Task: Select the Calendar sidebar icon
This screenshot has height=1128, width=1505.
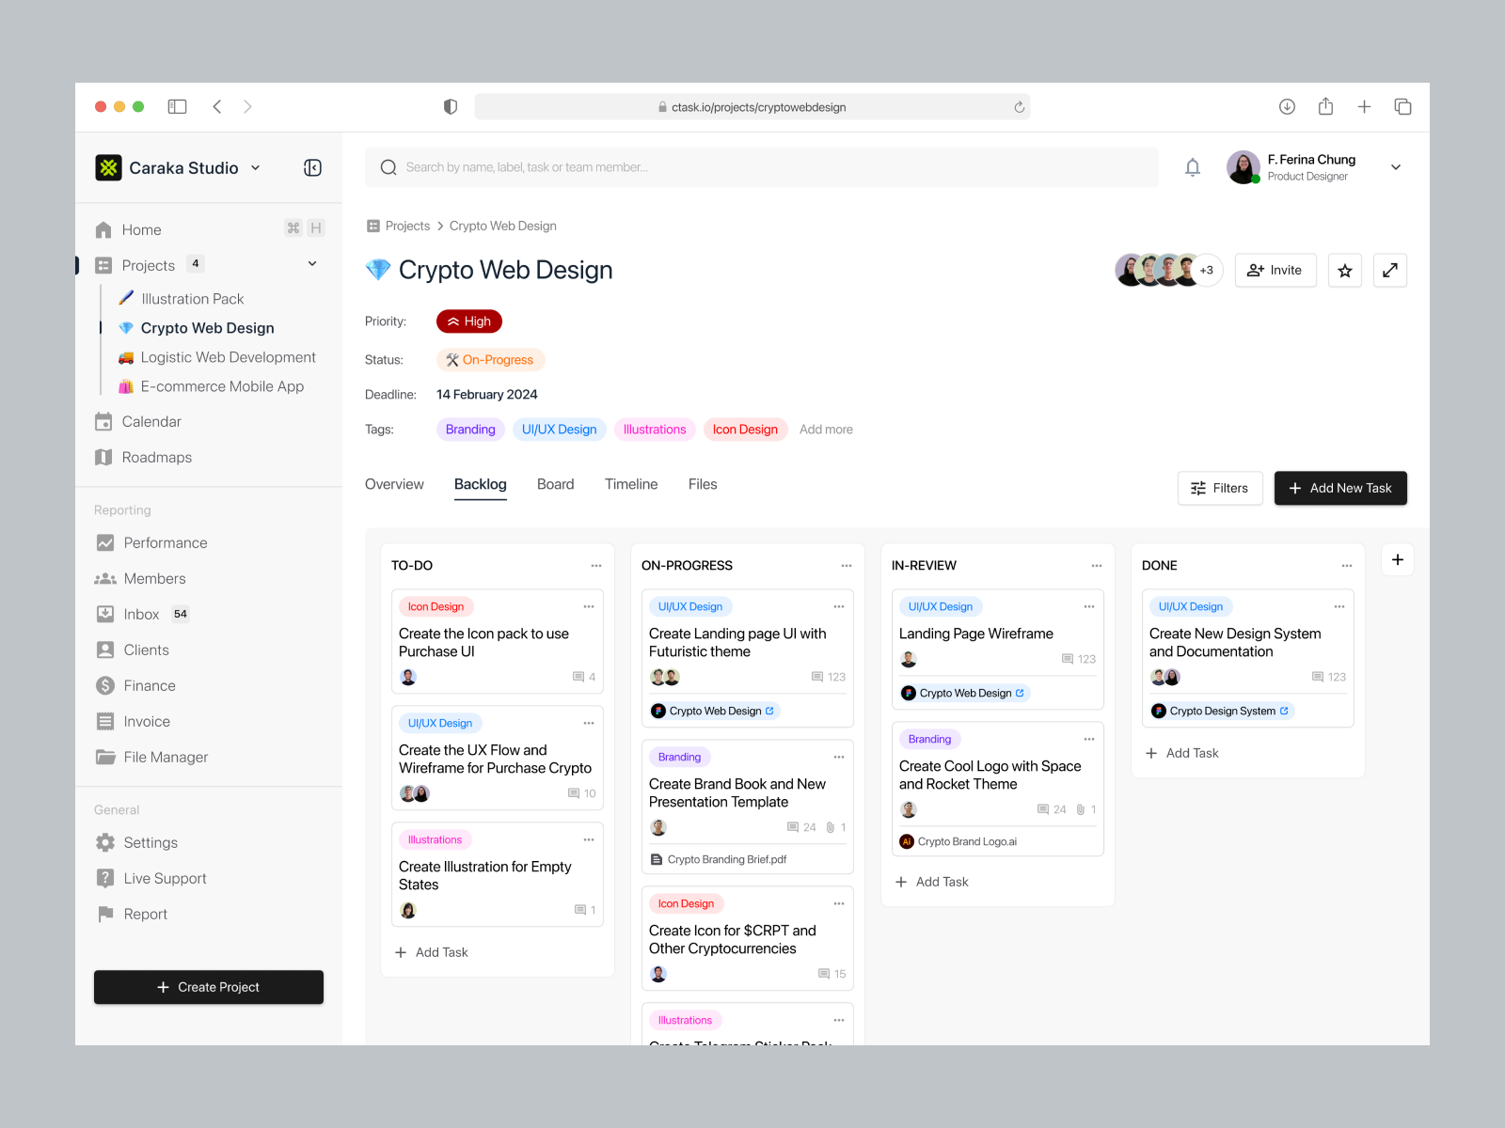Action: pyautogui.click(x=104, y=421)
